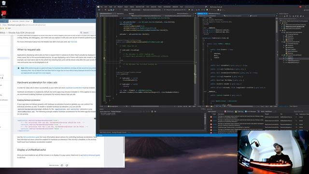Toggle the Warnings filter in Error List

click(x=239, y=112)
